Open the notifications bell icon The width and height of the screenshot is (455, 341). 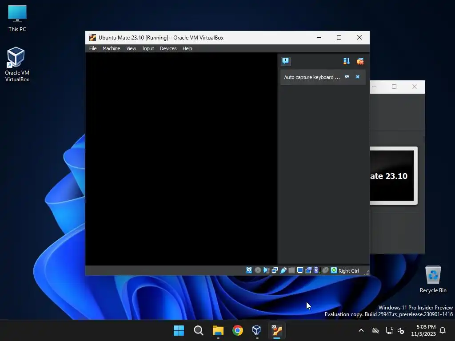point(443,330)
